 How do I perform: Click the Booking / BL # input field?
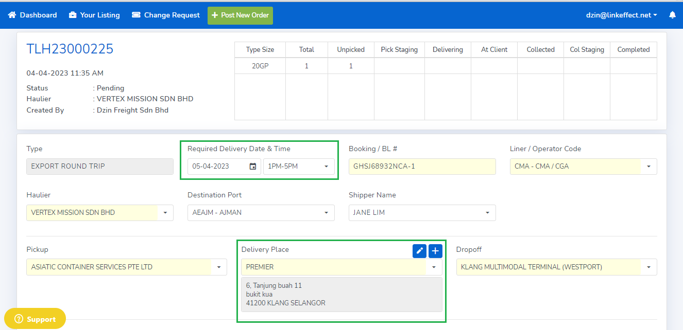[422, 167]
